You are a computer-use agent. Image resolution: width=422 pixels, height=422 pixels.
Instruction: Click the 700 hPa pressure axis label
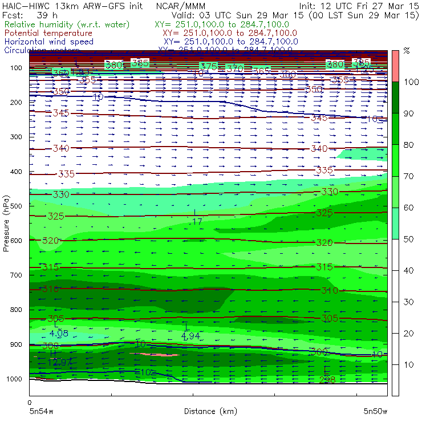16,275
